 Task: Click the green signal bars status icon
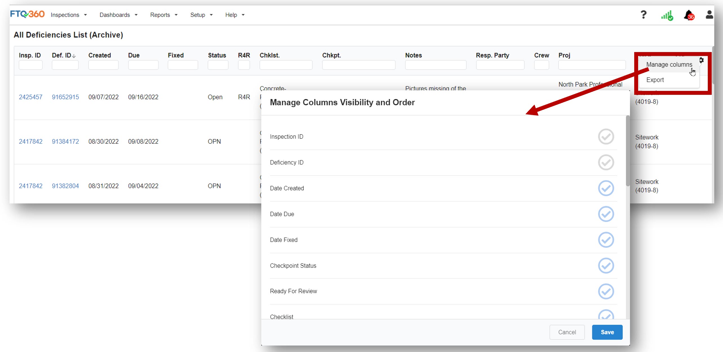coord(667,15)
